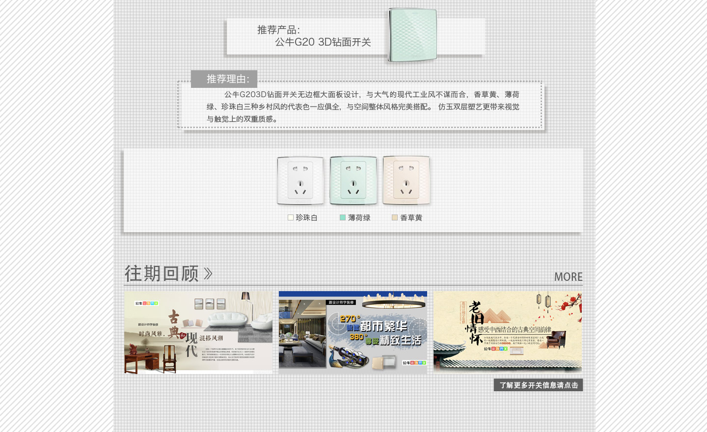Click 了解更多开关信息请点击 button
Viewport: 707px width, 432px height.
(538, 385)
